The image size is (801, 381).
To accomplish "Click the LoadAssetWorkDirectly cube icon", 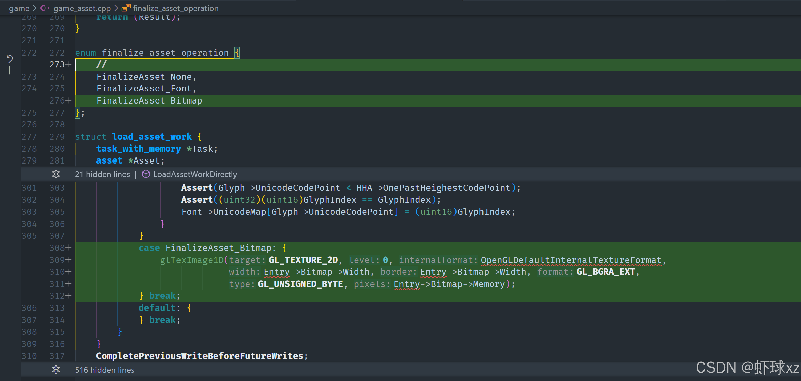I will click(146, 174).
